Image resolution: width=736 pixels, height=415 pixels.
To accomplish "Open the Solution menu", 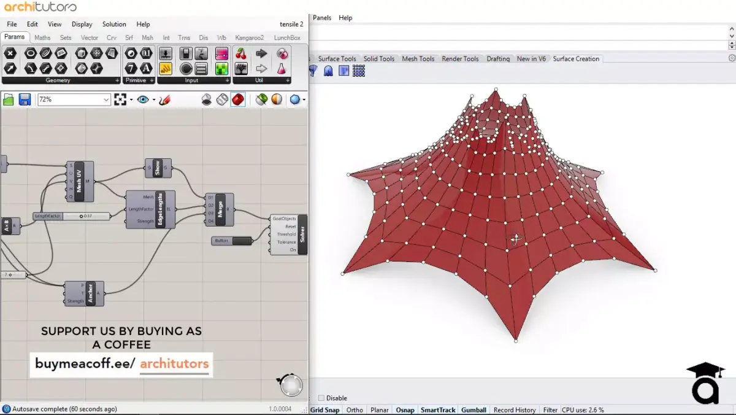I will [x=114, y=25].
